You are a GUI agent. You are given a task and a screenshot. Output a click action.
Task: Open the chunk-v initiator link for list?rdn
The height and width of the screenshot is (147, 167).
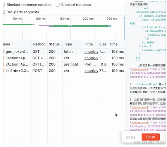91,71
